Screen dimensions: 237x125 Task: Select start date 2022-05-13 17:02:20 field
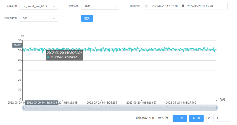click(x=165, y=6)
